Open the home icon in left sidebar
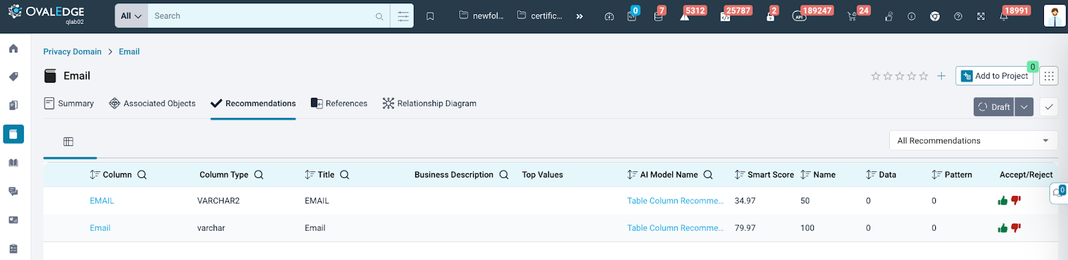The image size is (1068, 260). click(x=13, y=49)
